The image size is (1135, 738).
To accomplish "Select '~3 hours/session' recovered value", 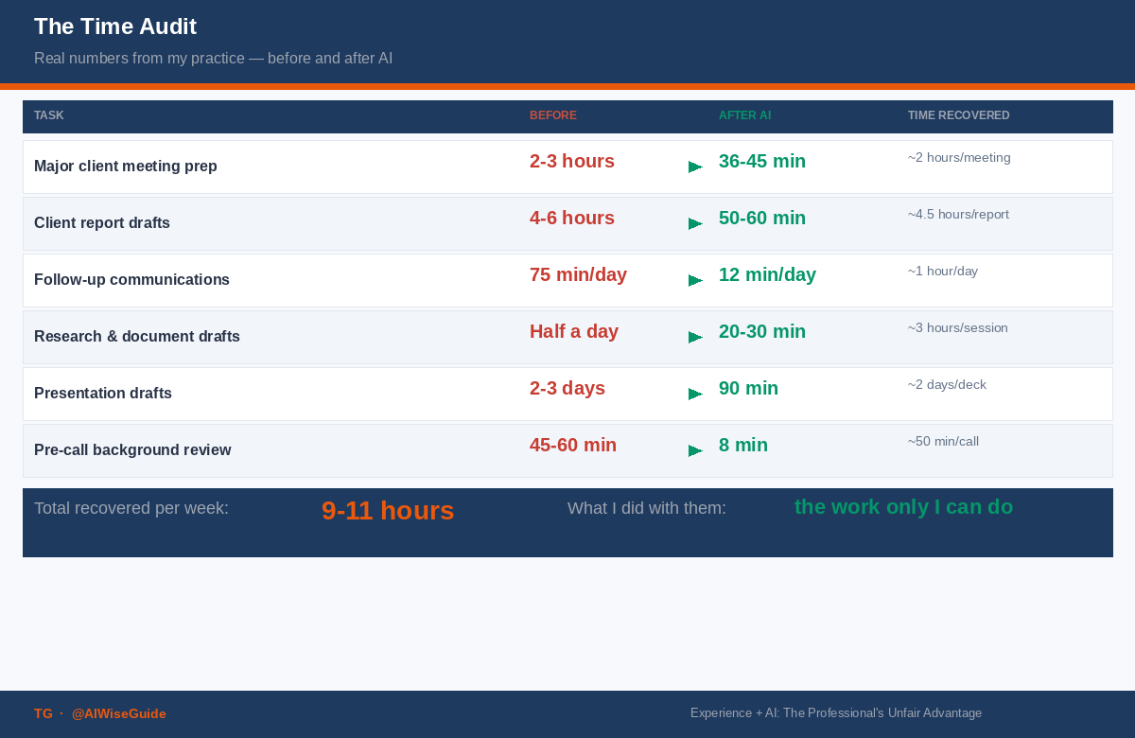I will point(958,328).
